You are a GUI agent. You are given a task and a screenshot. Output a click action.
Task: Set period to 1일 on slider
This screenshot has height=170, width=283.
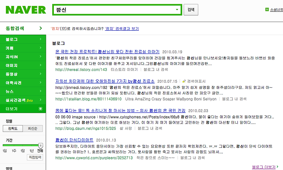point(5,151)
